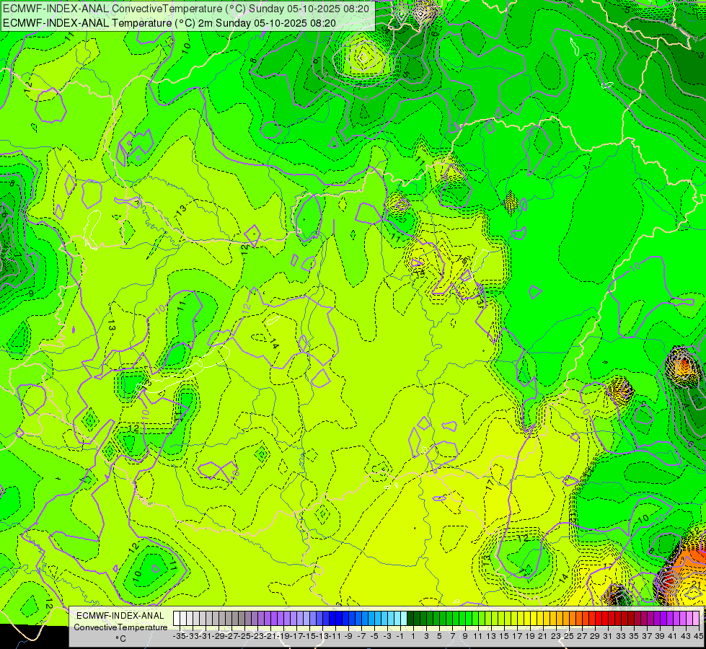
Task: Pick the cyan swatch above legend value -1
Action: click(x=399, y=618)
